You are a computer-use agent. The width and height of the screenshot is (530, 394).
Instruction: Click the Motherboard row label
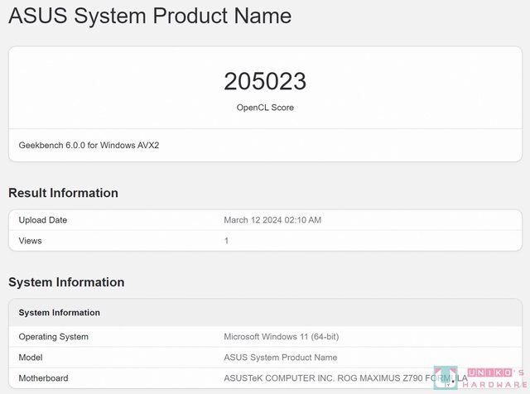pyautogui.click(x=43, y=378)
